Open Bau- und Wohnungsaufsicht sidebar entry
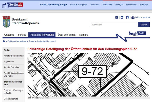 coord(13,92)
